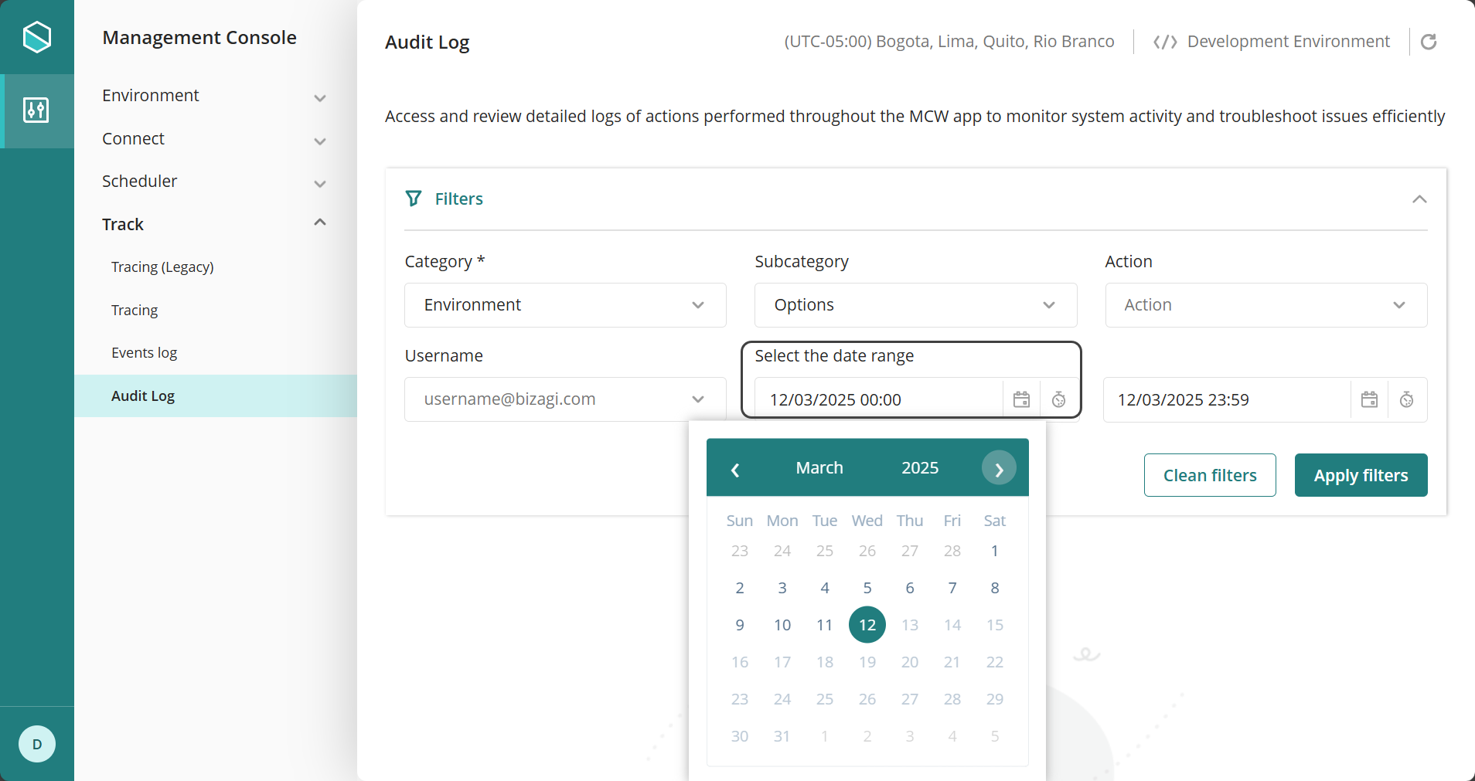
Task: Select March 1 in the calendar
Action: click(x=994, y=551)
